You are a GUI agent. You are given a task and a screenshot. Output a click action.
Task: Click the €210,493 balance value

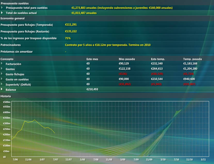(x=92, y=89)
